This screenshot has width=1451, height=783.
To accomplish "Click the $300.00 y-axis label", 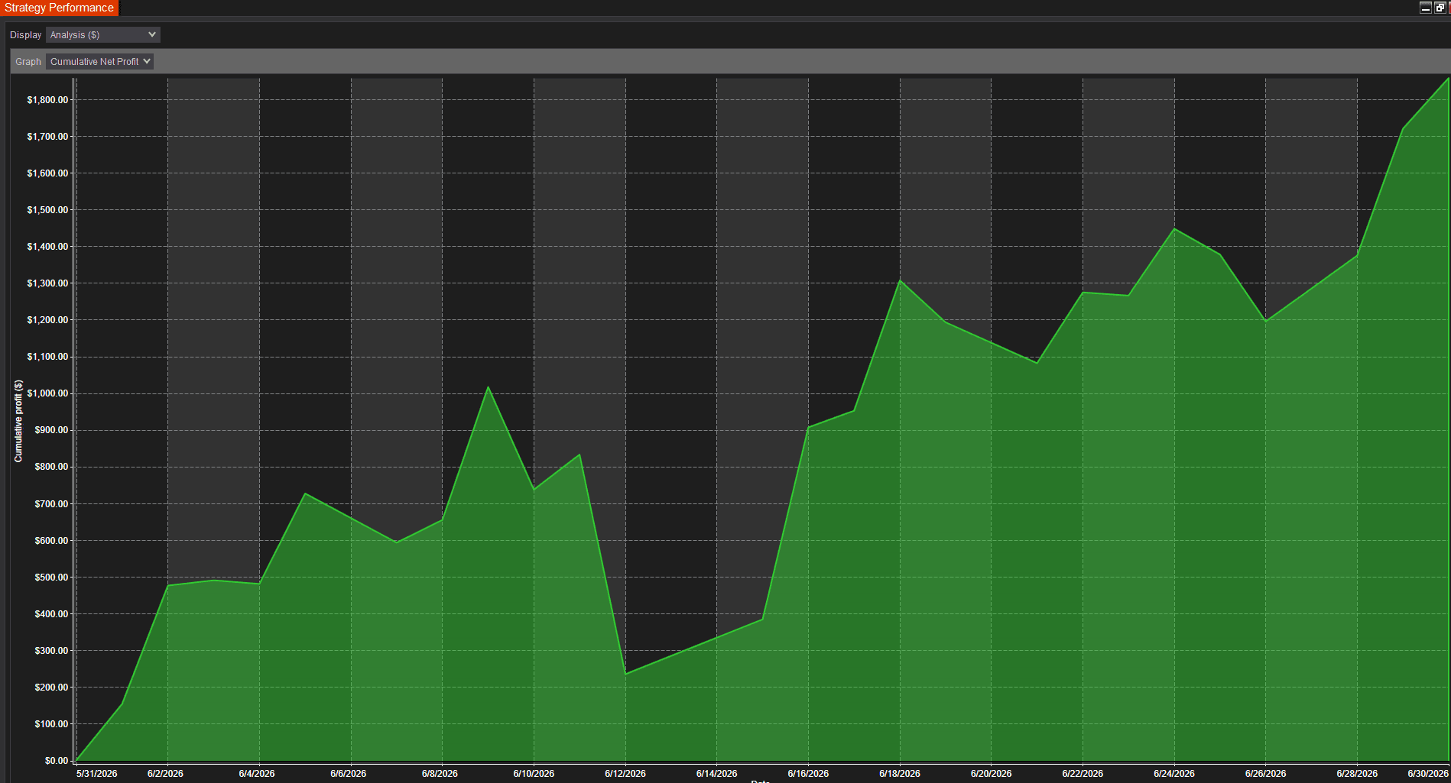I will tap(51, 651).
